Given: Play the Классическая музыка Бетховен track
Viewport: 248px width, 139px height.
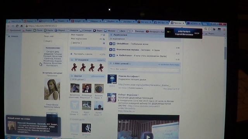Looking at the screenshot, I should [111, 49].
